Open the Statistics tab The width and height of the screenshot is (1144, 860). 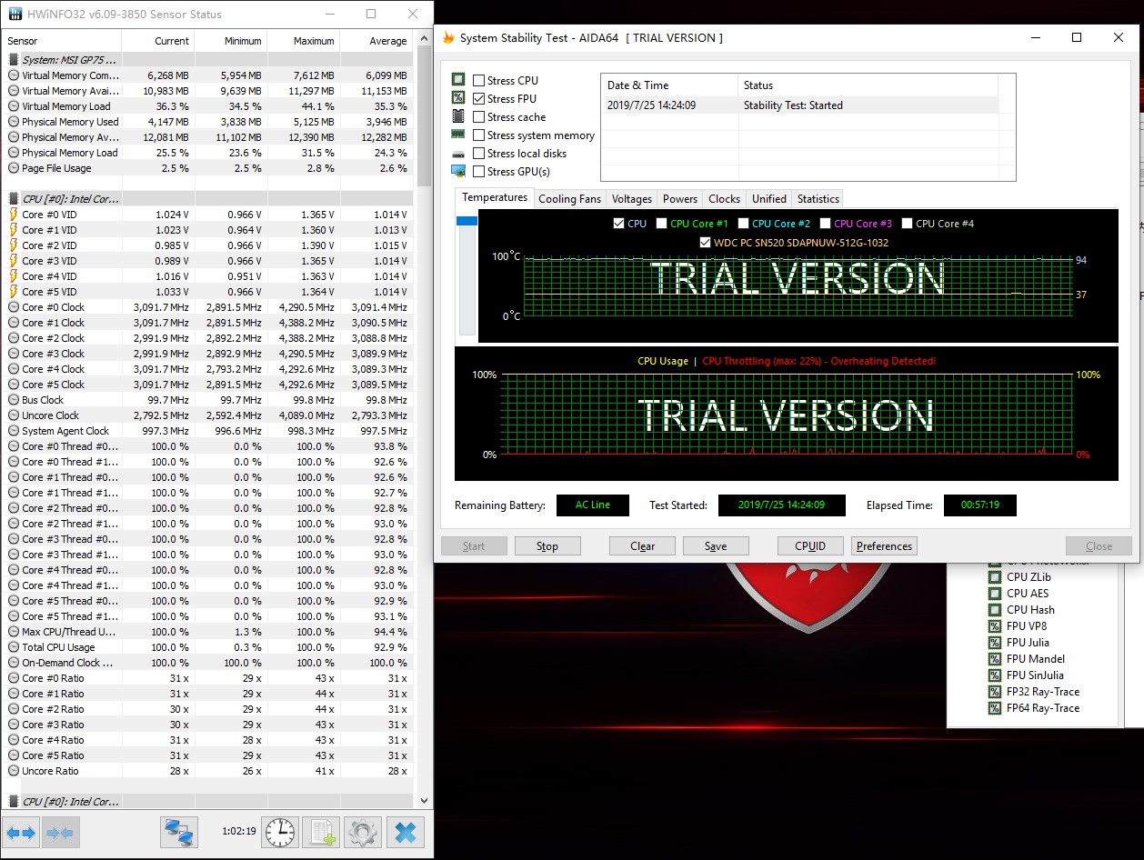818,199
